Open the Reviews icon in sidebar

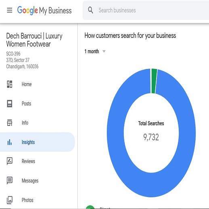[10, 161]
